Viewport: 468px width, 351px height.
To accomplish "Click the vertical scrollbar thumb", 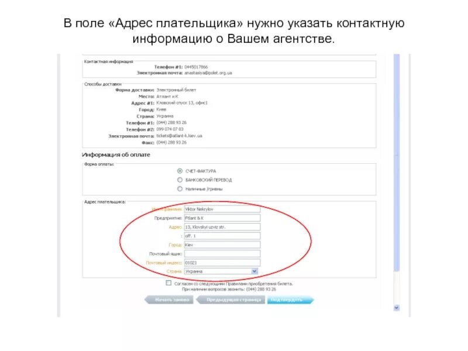I will tap(397, 163).
